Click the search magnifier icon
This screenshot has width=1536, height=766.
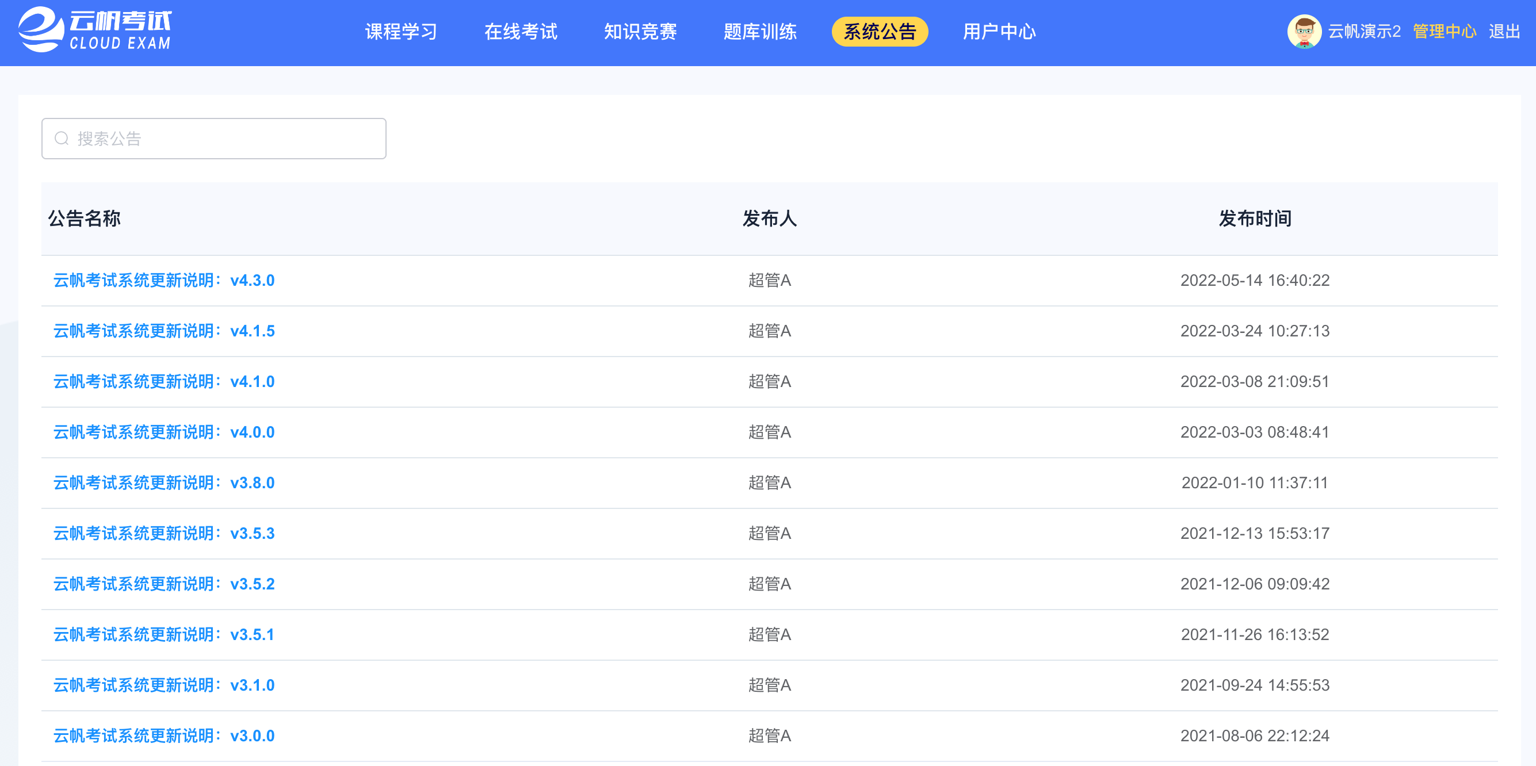(62, 139)
